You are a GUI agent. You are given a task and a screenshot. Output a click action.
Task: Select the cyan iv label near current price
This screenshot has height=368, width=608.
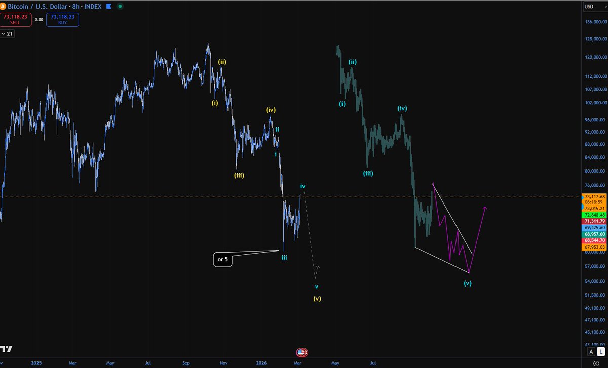302,186
